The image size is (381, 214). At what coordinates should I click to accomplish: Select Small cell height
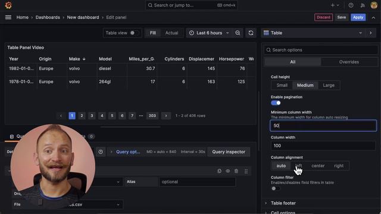[x=282, y=85]
